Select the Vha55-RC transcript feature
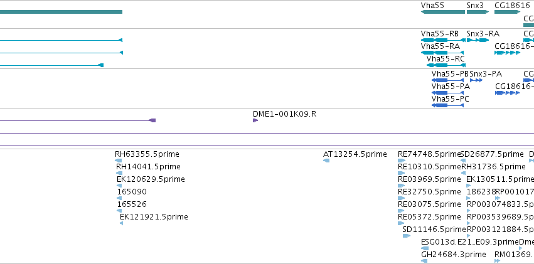Viewport: 534px width, 264px height. [446, 65]
